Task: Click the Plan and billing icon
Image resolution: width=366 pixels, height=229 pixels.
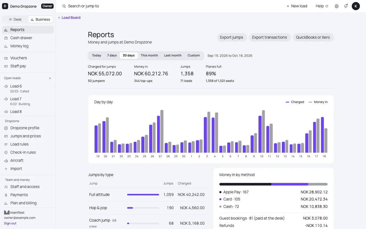Action: point(6,203)
